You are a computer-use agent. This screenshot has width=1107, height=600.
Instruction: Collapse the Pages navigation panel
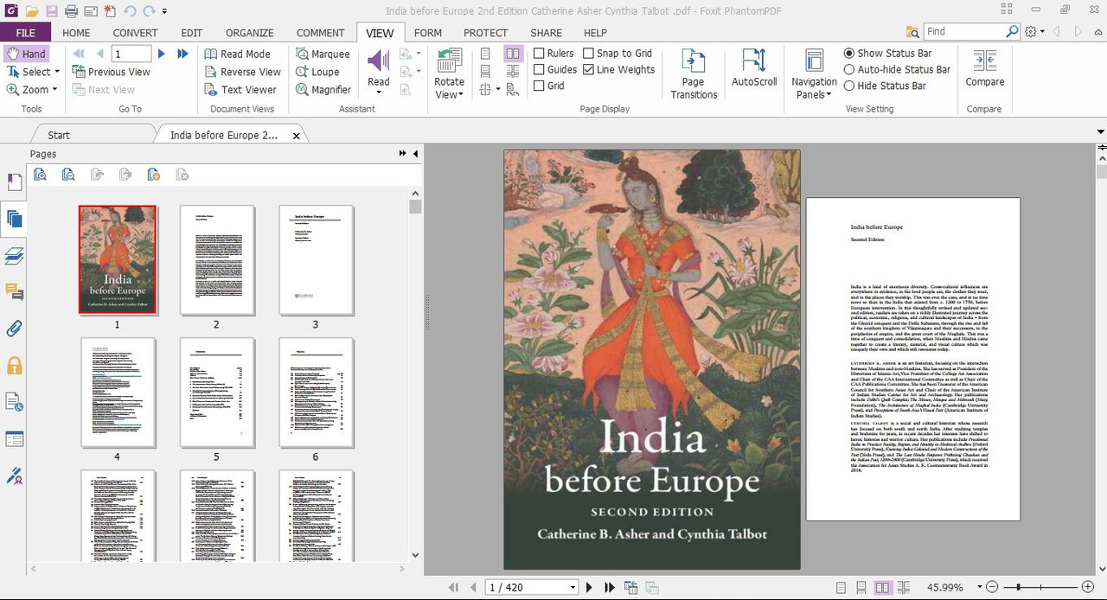[416, 153]
